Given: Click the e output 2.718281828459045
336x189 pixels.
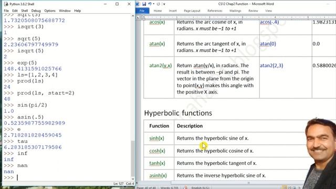Looking at the screenshot, I should tap(33, 135).
